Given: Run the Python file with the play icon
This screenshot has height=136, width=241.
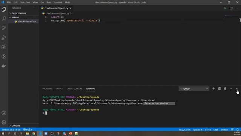Looking at the screenshot, I should click(x=225, y=8).
